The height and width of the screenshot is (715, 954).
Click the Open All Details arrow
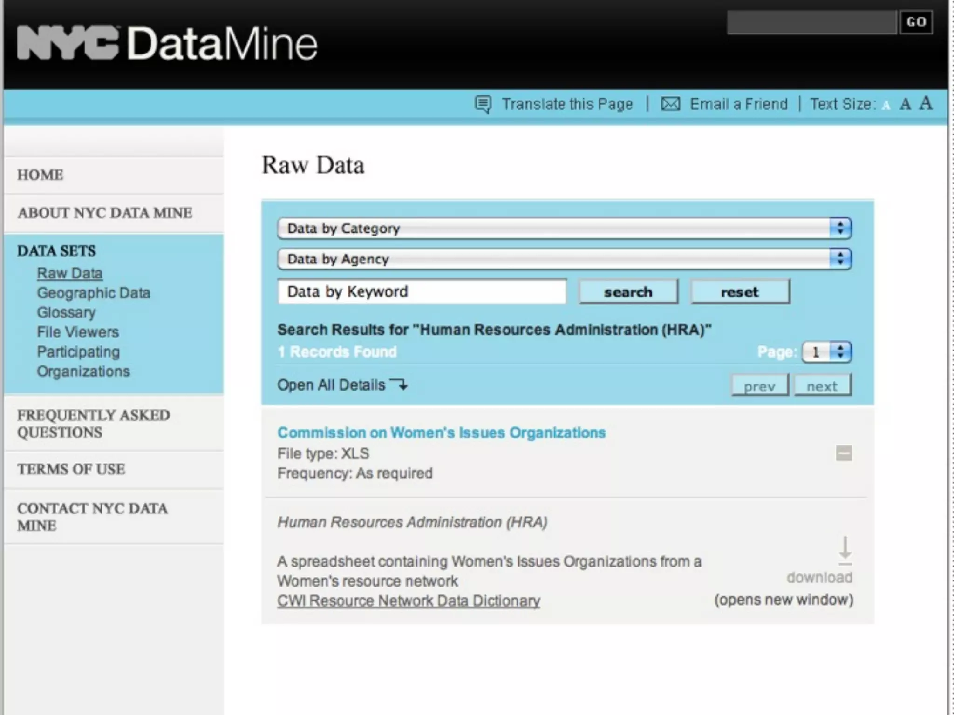click(398, 384)
